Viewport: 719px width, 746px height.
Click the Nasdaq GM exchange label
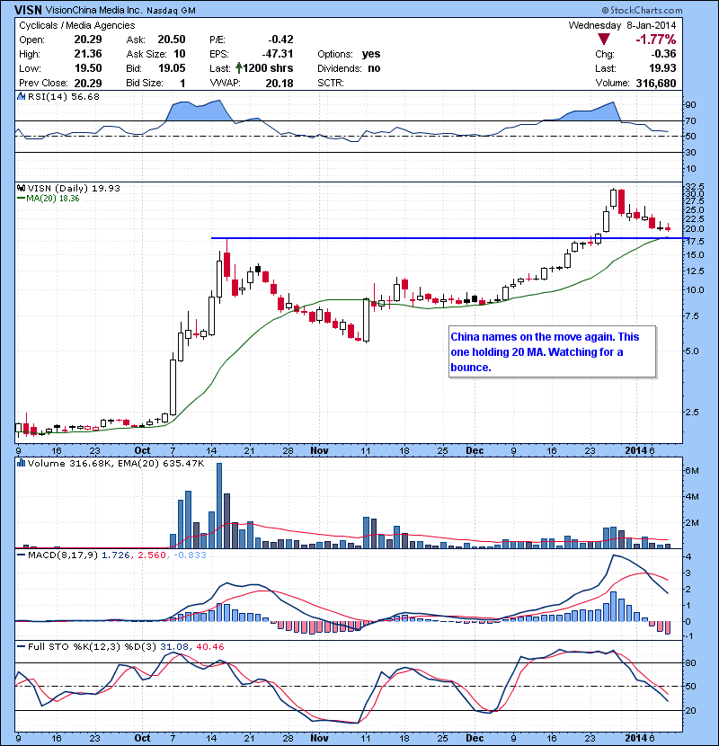pyautogui.click(x=172, y=11)
